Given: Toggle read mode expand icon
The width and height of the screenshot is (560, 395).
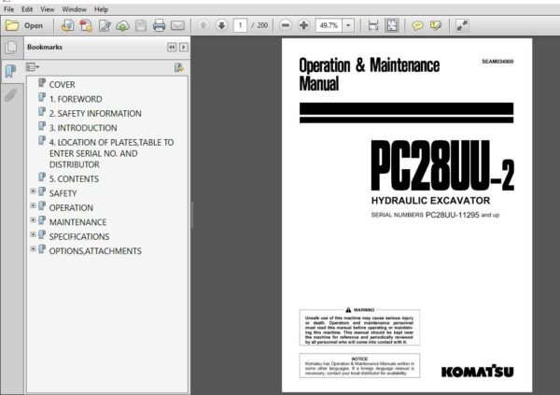Looking at the screenshot, I should [462, 26].
